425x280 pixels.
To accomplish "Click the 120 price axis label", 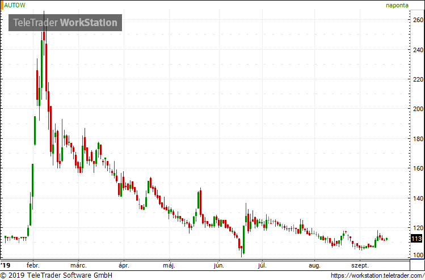I will (x=417, y=228).
